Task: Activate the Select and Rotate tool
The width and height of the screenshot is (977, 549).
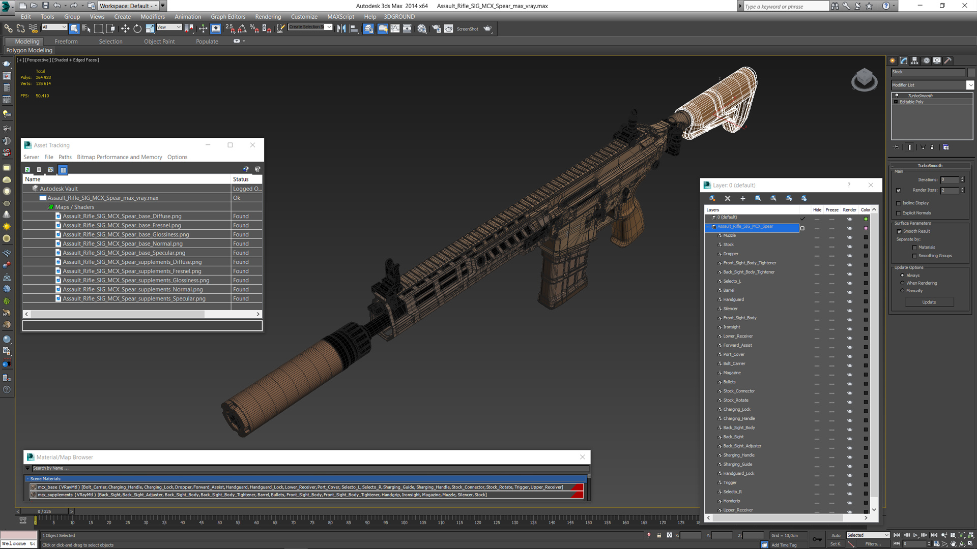Action: 137,29
